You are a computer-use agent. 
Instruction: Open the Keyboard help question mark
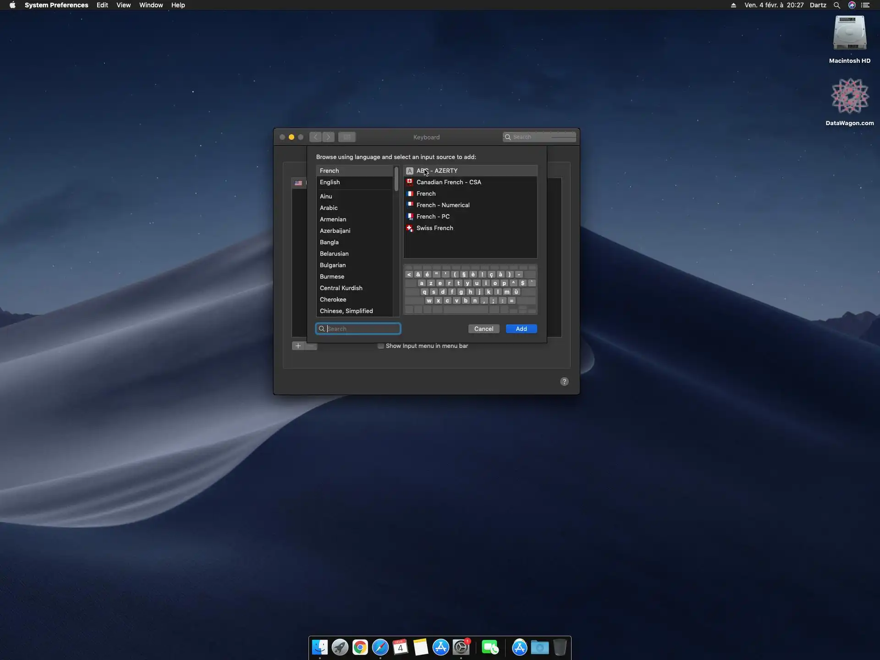click(x=564, y=381)
